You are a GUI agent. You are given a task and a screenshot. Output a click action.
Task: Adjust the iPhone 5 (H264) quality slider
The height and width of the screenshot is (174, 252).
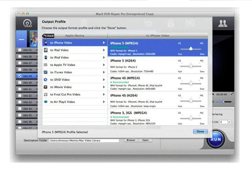click(x=191, y=66)
